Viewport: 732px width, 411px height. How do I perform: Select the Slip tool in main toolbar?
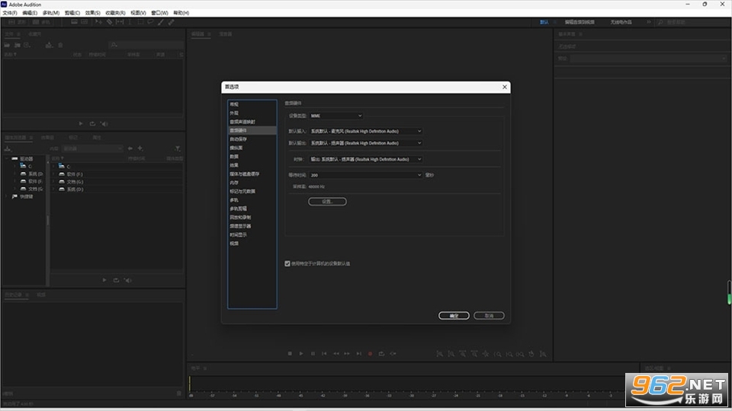click(x=120, y=22)
